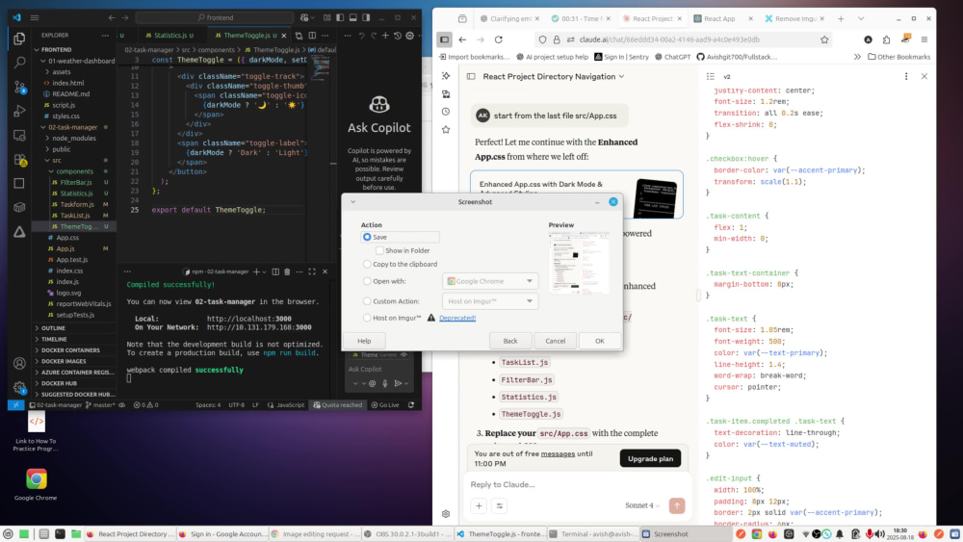Click attach plus button in Claude reply box
The height and width of the screenshot is (542, 963).
(x=479, y=505)
